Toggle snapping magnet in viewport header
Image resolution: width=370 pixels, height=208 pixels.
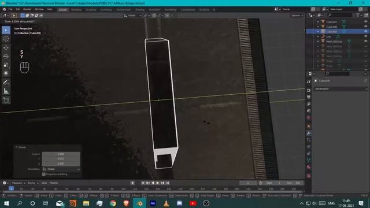pos(154,16)
